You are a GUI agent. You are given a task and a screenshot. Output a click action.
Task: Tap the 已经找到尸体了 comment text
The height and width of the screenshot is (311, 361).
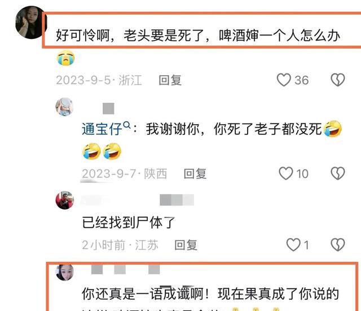coord(129,222)
